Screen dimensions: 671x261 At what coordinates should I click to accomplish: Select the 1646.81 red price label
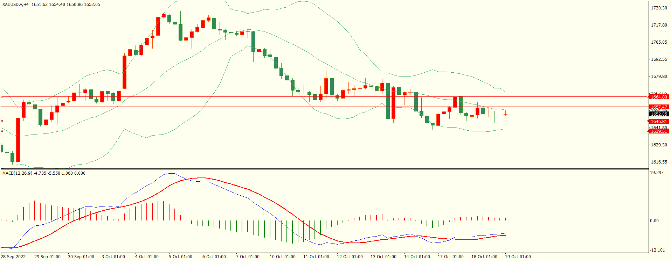pos(658,121)
